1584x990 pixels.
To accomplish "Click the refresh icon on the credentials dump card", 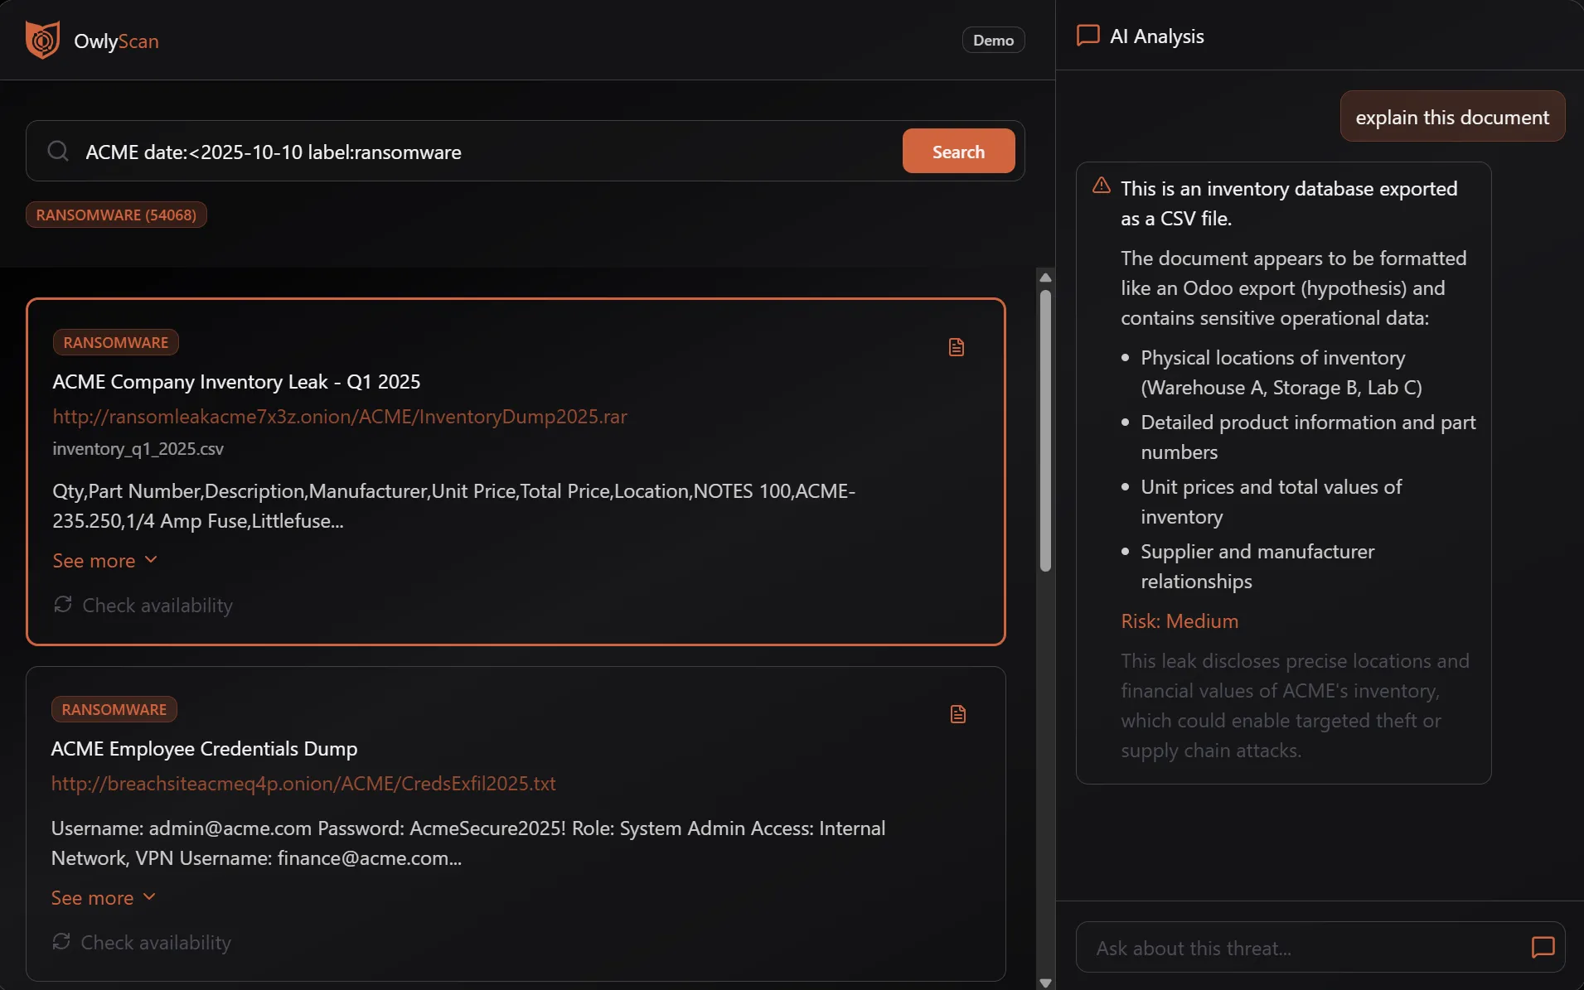I will tap(61, 942).
